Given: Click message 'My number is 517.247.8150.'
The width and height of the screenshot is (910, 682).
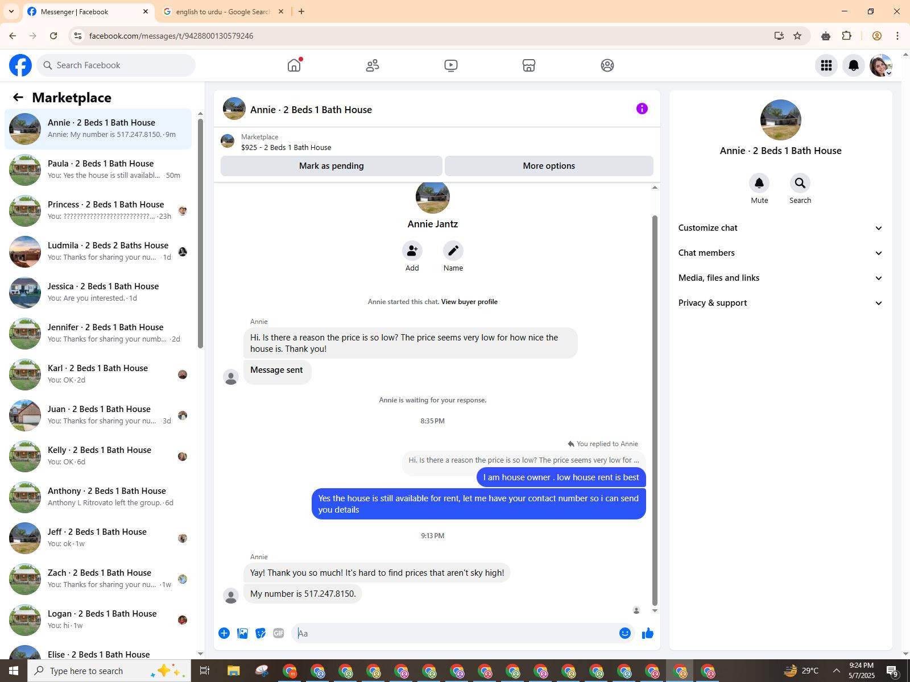Looking at the screenshot, I should [303, 594].
